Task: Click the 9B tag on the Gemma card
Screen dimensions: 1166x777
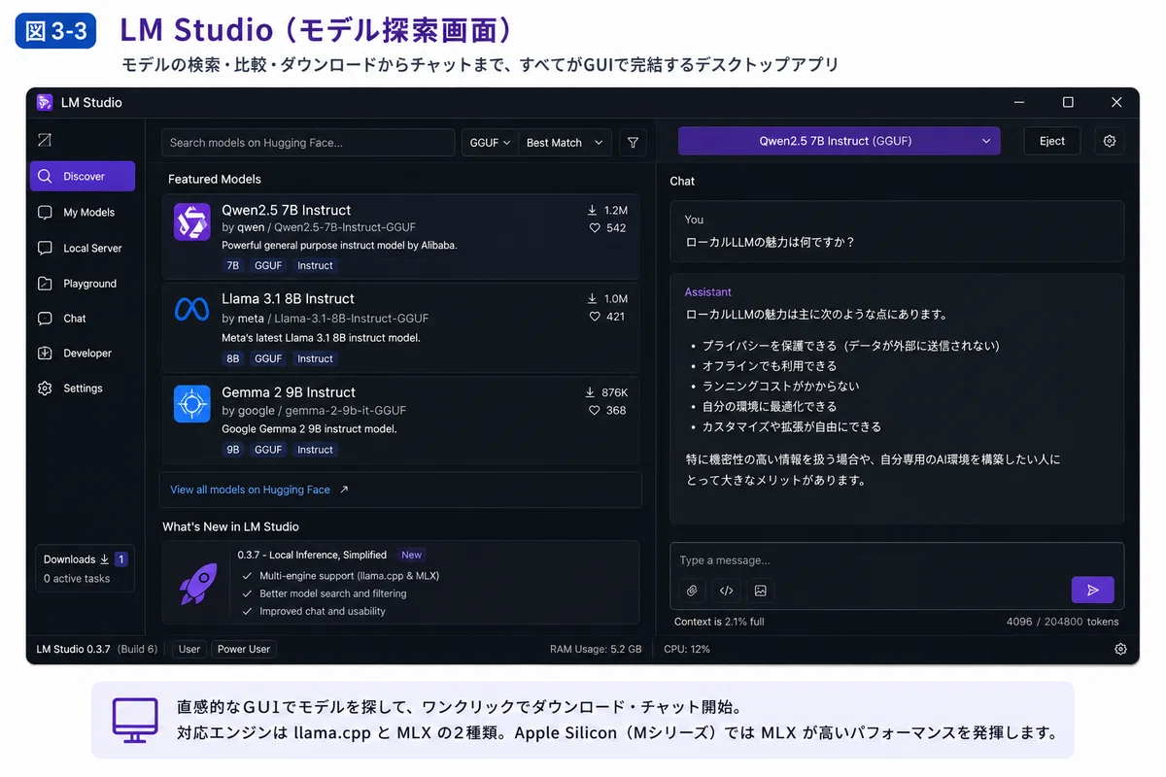Action: (x=232, y=450)
